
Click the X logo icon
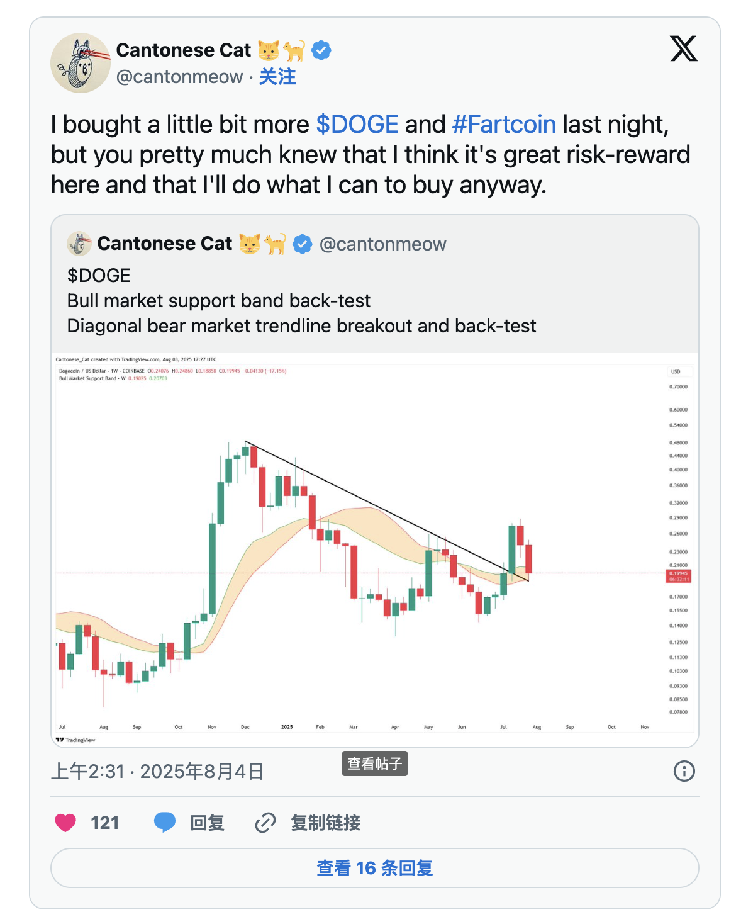click(x=683, y=48)
